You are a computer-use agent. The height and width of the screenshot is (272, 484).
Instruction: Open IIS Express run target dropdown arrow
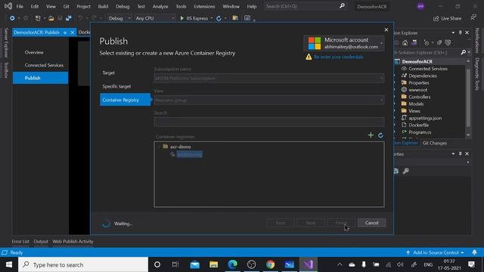pos(212,18)
